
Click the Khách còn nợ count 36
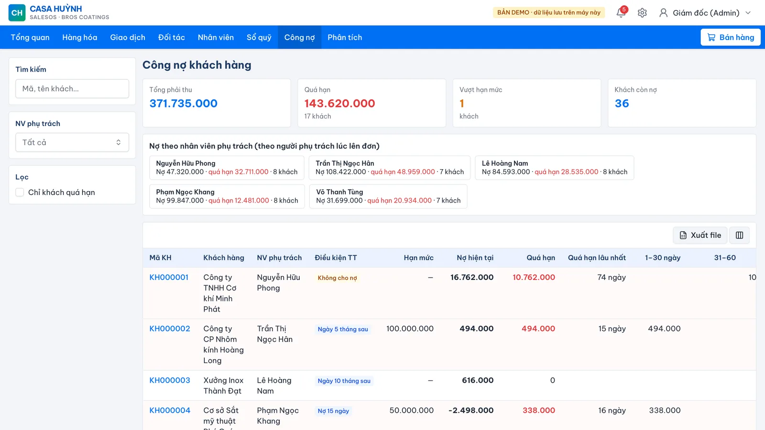tap(622, 104)
